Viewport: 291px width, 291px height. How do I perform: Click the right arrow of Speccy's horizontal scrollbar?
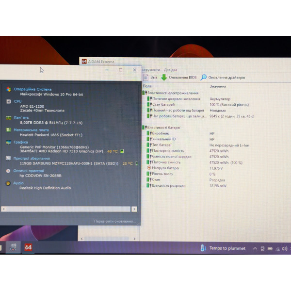(134, 209)
